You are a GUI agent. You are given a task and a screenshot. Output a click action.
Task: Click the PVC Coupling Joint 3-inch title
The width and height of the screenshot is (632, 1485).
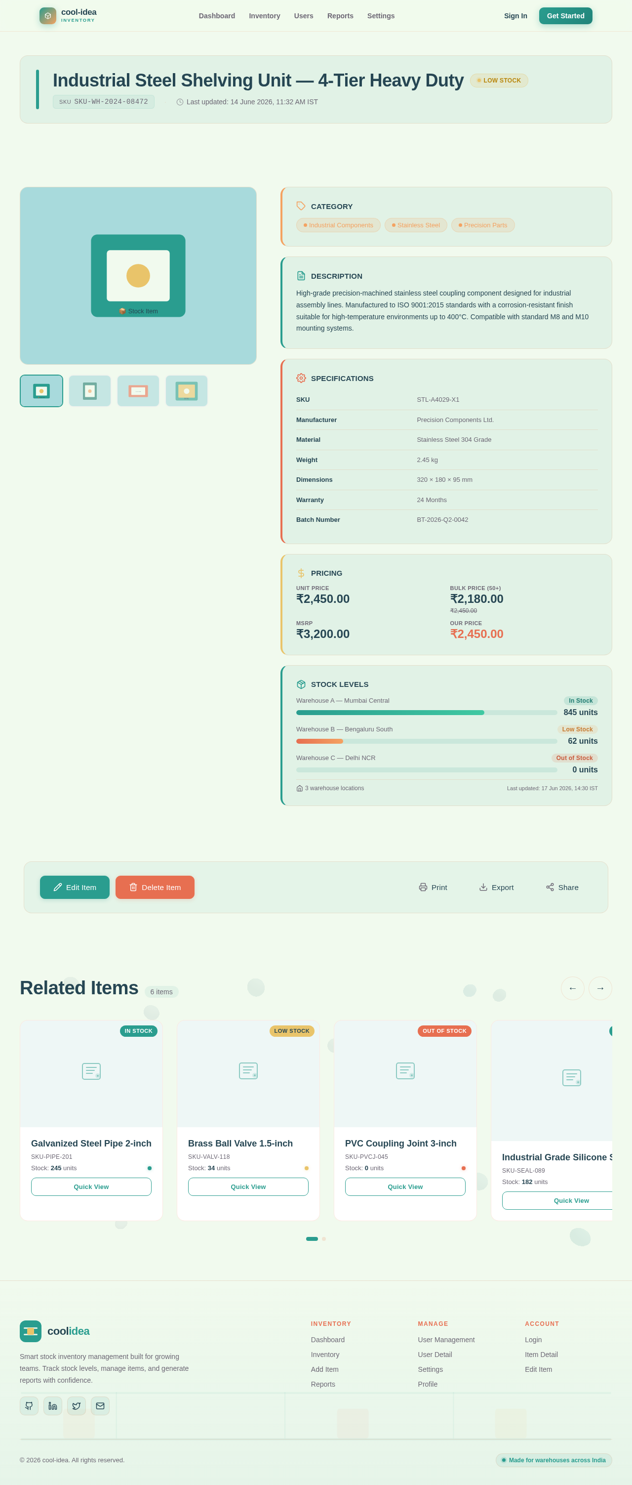tap(401, 1143)
